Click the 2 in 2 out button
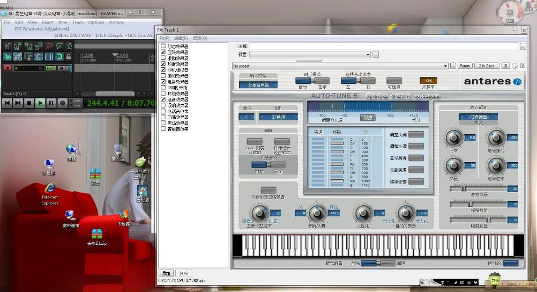The image size is (537, 292). click(486, 66)
